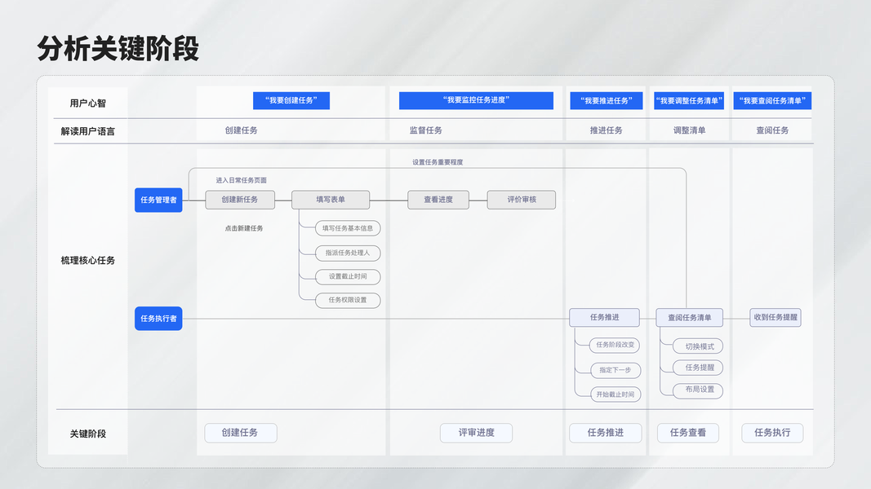Click the 查阅任务清单 flow node
The height and width of the screenshot is (489, 871).
[x=689, y=317]
